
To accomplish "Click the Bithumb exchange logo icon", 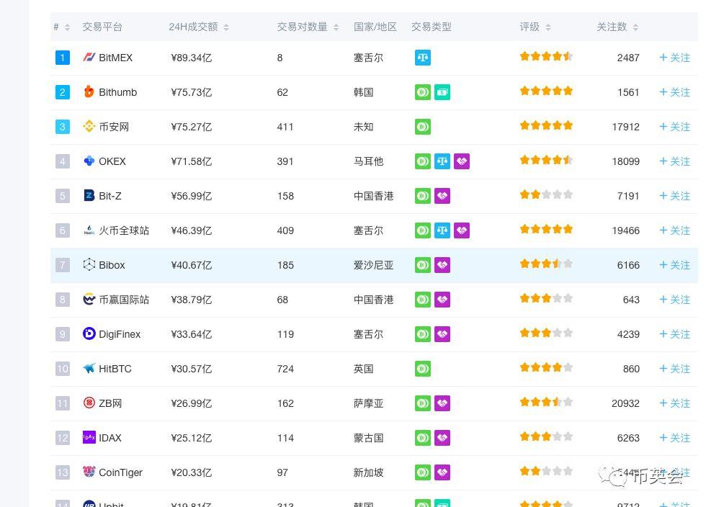I will pyautogui.click(x=89, y=92).
